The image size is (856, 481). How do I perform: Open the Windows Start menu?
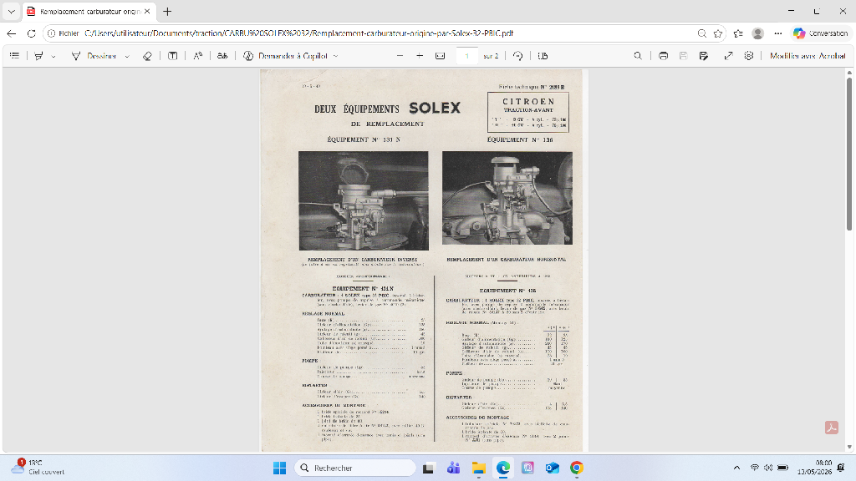(279, 468)
